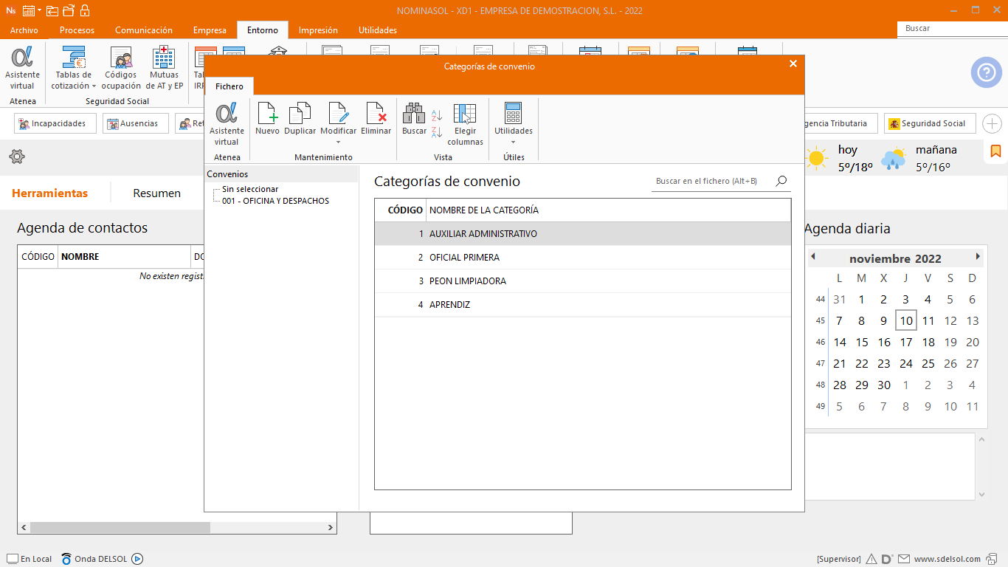Click the Buscar en el fichero field
Image resolution: width=1008 pixels, height=567 pixels.
pos(712,181)
